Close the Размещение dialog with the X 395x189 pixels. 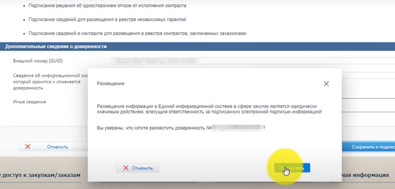tap(326, 84)
